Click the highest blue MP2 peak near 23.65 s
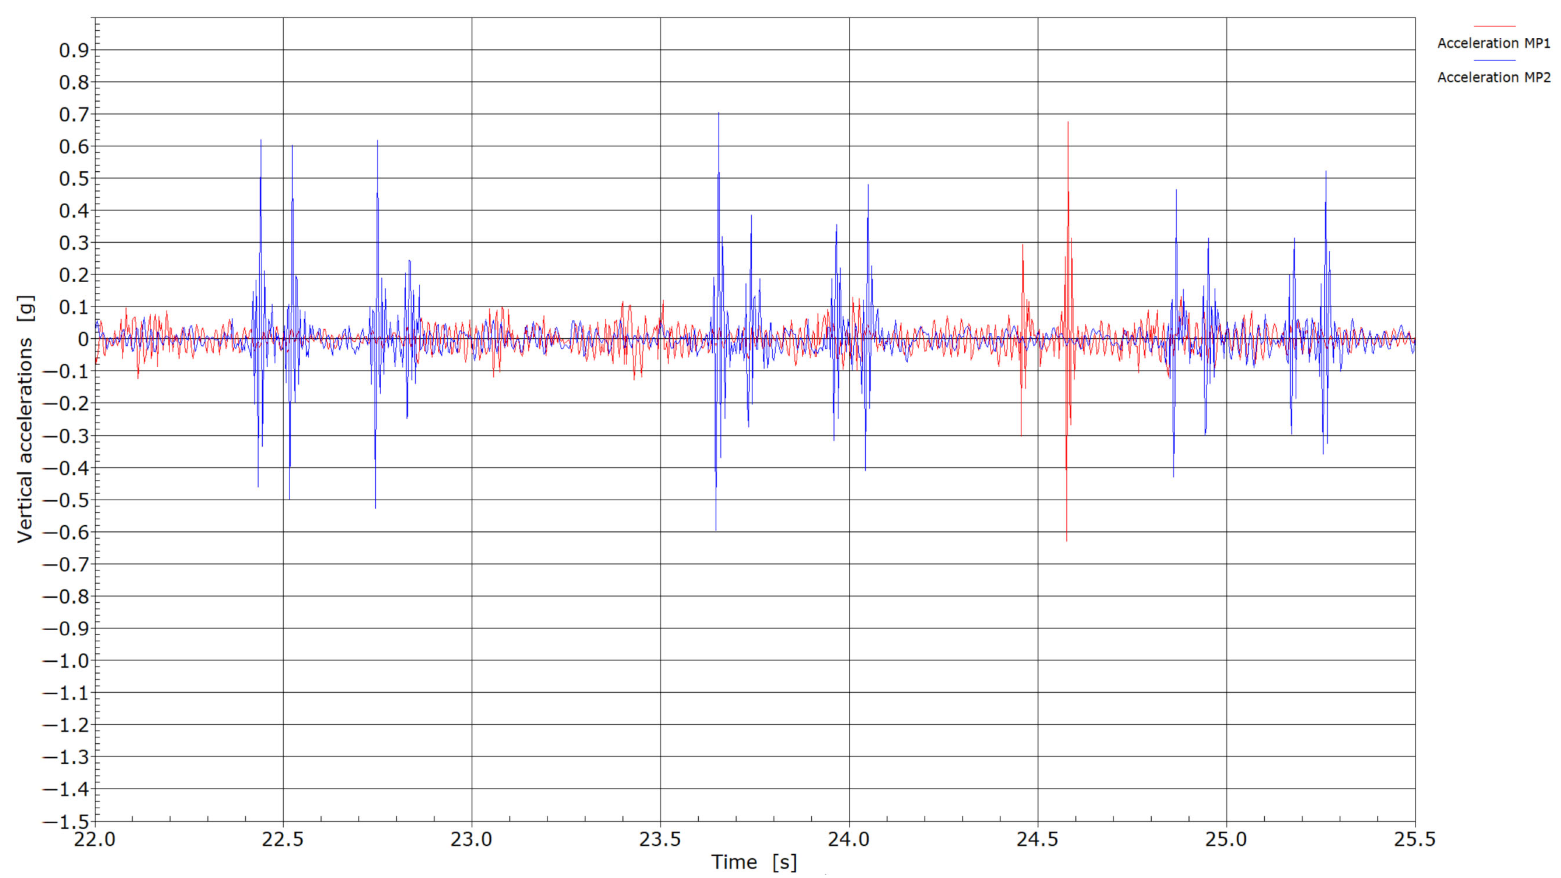The height and width of the screenshot is (878, 1561). coord(719,113)
